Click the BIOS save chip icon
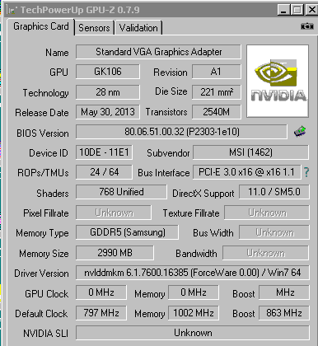 click(x=300, y=132)
